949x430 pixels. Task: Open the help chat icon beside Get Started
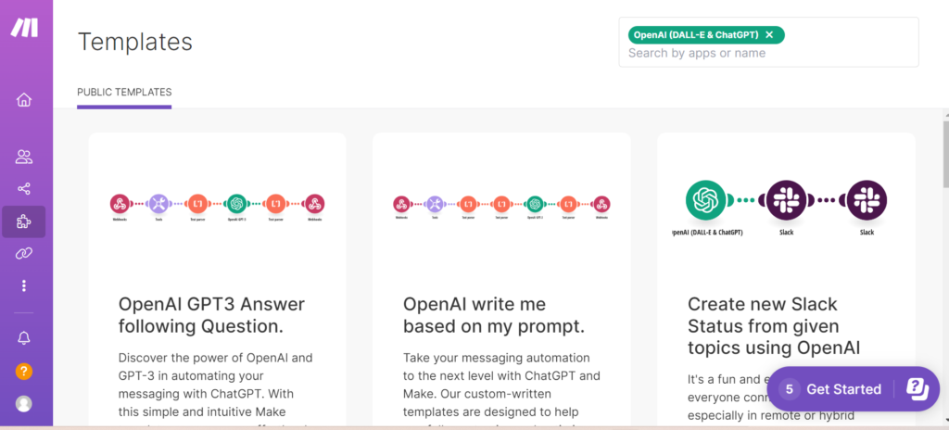(x=917, y=389)
